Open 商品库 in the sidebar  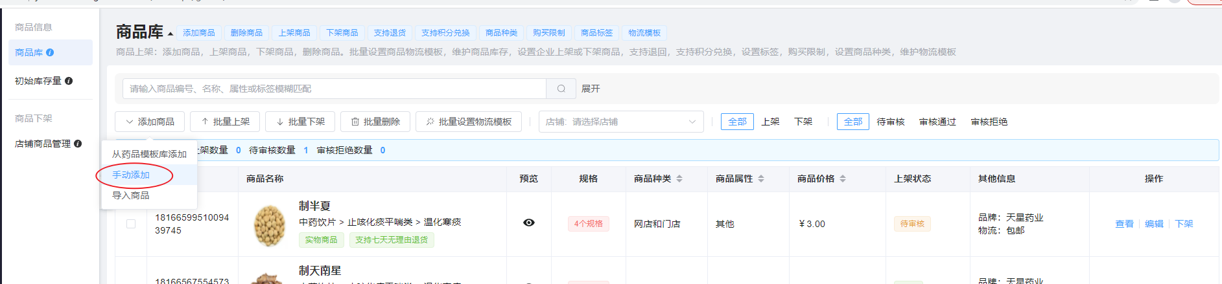coord(51,52)
